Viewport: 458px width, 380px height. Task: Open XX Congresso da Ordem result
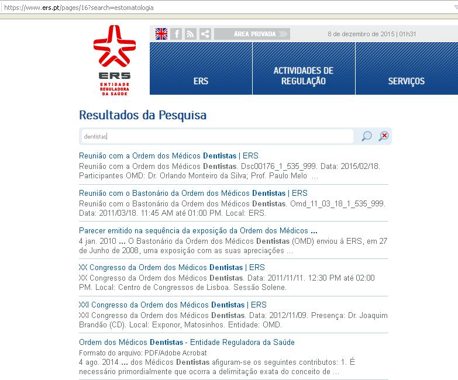pos(172,267)
